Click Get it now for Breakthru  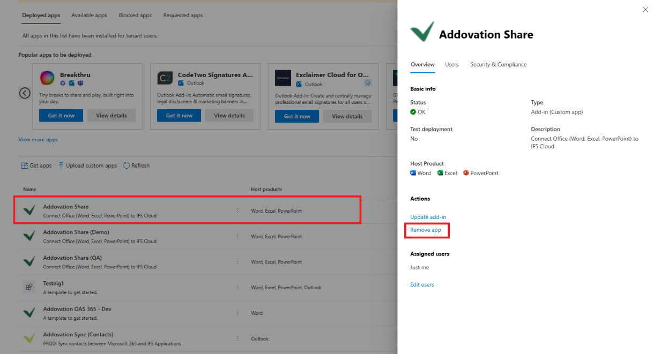tap(61, 116)
